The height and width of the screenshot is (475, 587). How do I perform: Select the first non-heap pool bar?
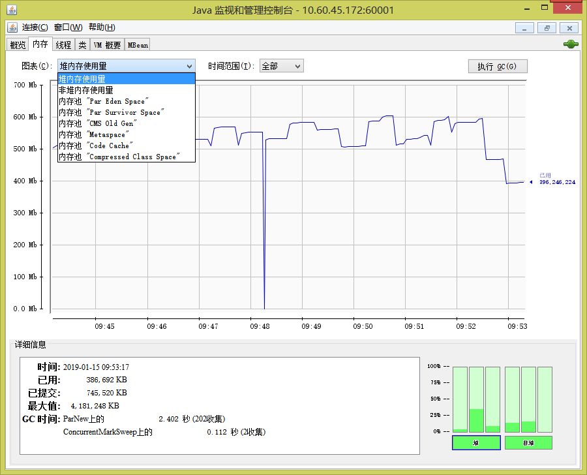(512, 399)
